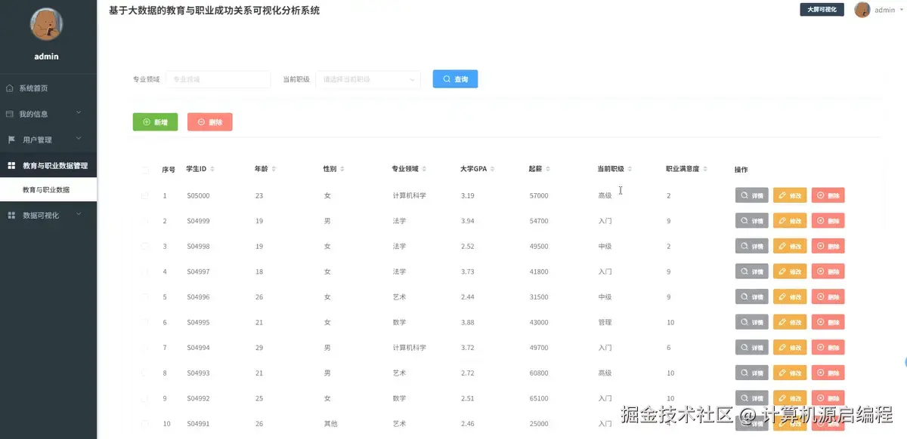Click the blue 查询 search button
Screen dimensions: 907x439
(455, 79)
